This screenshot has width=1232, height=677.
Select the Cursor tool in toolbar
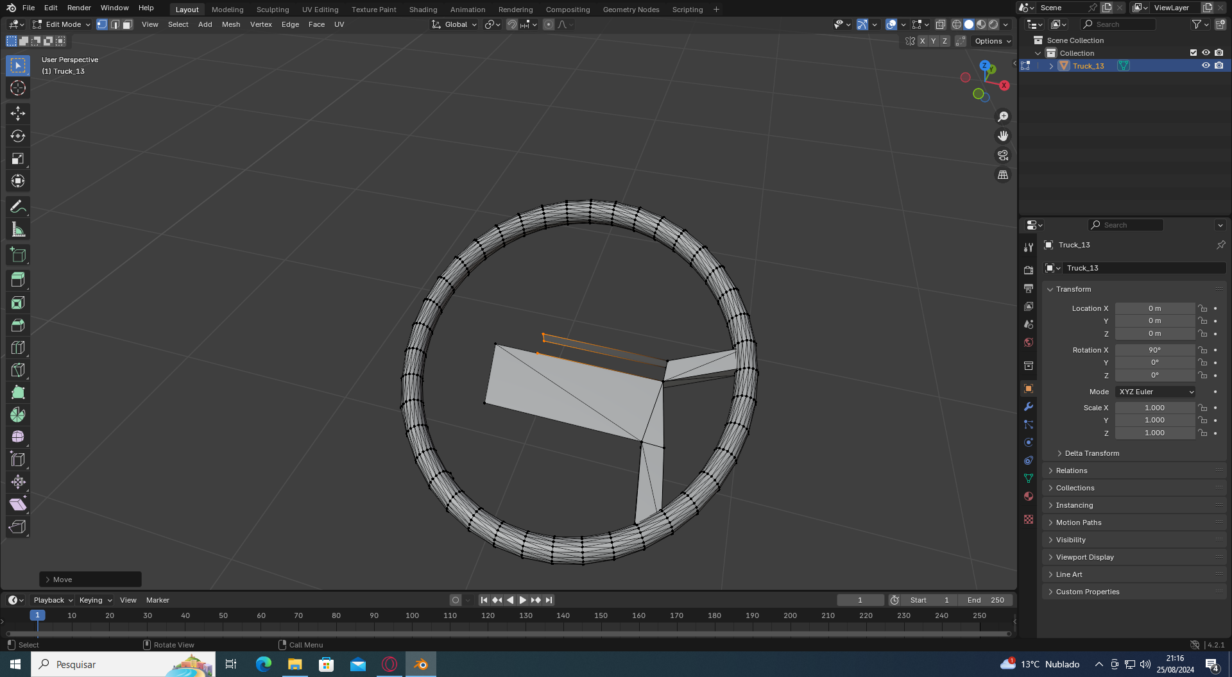18,88
